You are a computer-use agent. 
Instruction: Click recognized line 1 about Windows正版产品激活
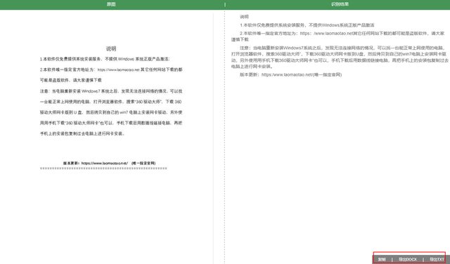[307, 25]
